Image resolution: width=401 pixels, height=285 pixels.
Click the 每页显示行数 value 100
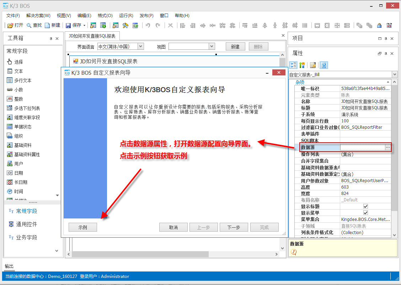365,121
